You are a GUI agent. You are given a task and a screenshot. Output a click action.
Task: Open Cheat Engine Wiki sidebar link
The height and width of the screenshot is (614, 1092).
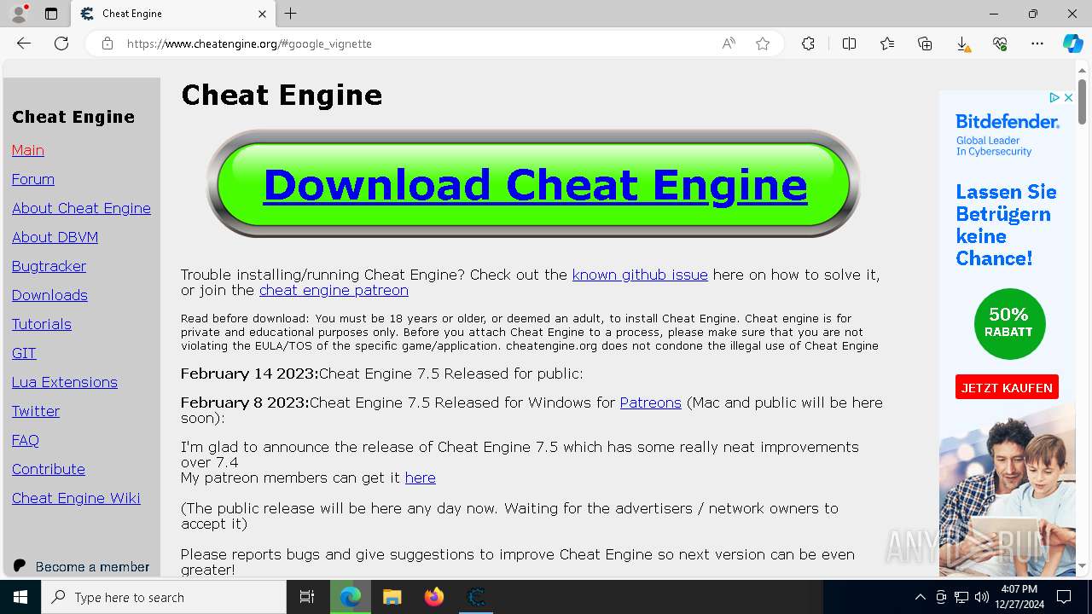coord(76,498)
